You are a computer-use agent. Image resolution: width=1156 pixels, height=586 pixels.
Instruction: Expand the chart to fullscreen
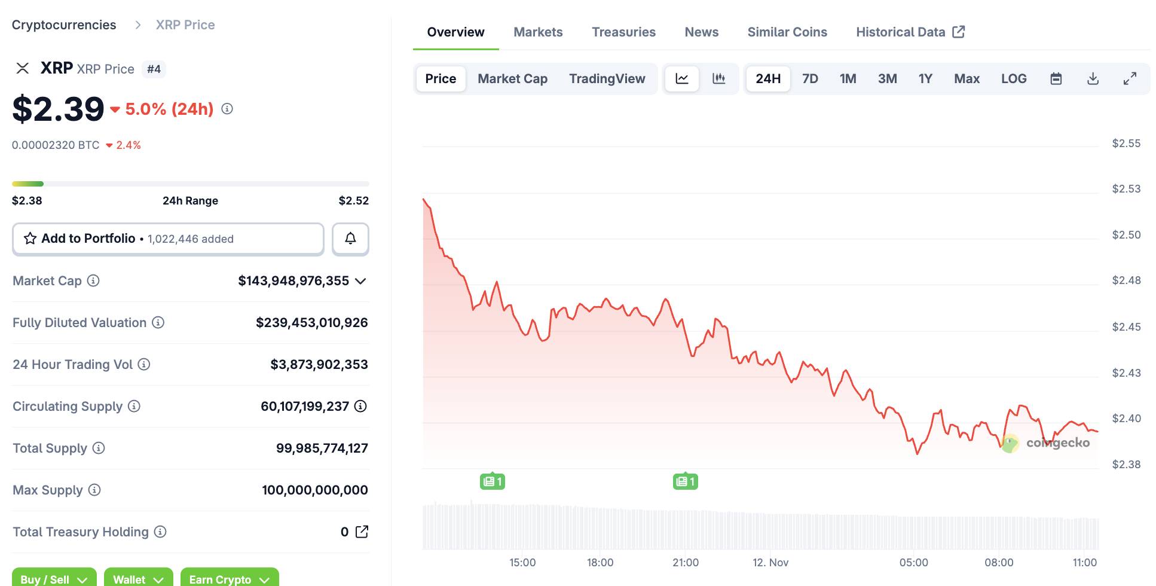(1130, 79)
